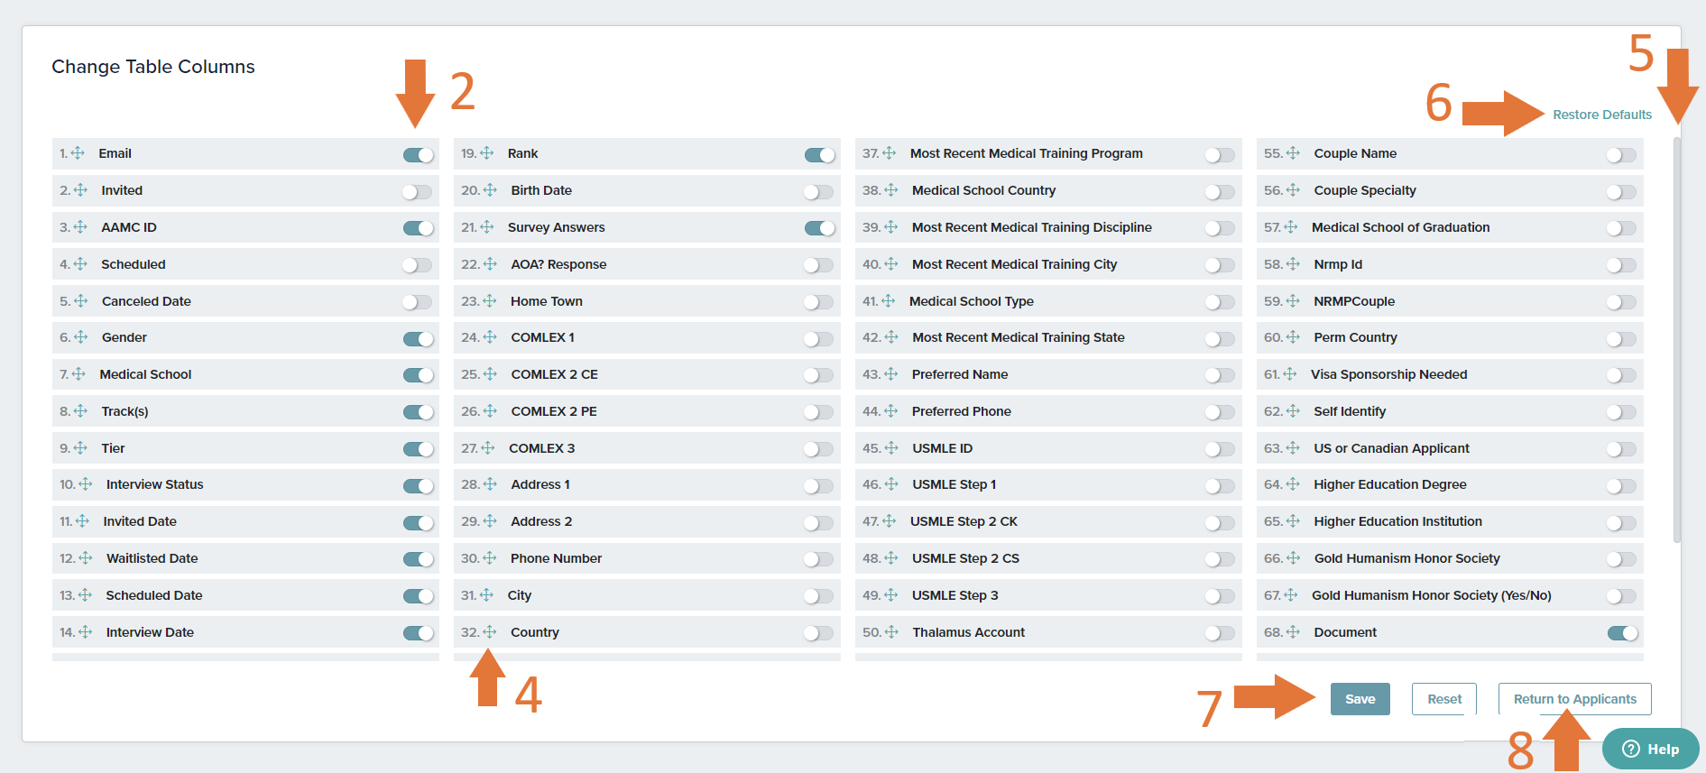
Task: Click the reorder icon beside Self Identify
Action: tap(1293, 411)
